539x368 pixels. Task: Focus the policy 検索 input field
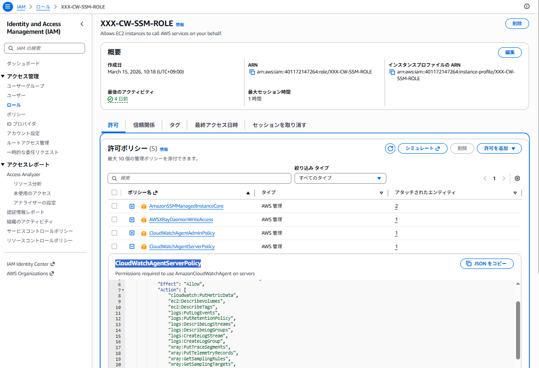pos(199,178)
